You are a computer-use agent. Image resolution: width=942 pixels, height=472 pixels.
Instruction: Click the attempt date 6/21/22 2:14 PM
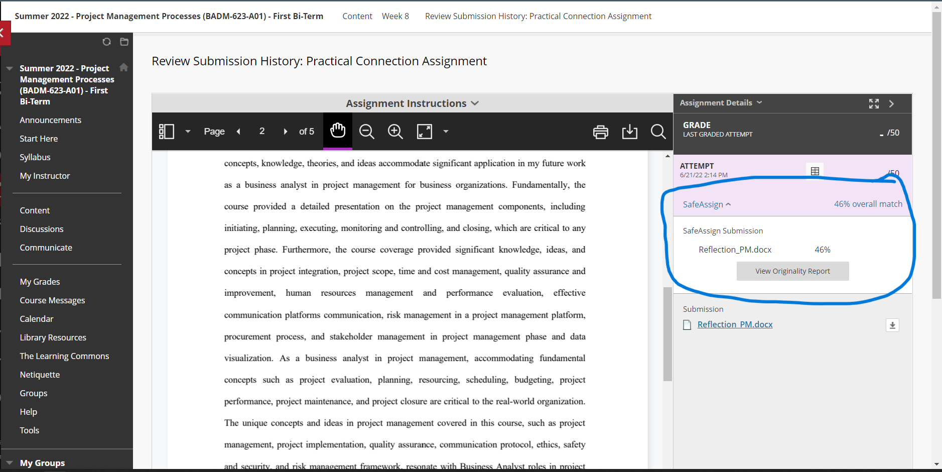coord(704,175)
